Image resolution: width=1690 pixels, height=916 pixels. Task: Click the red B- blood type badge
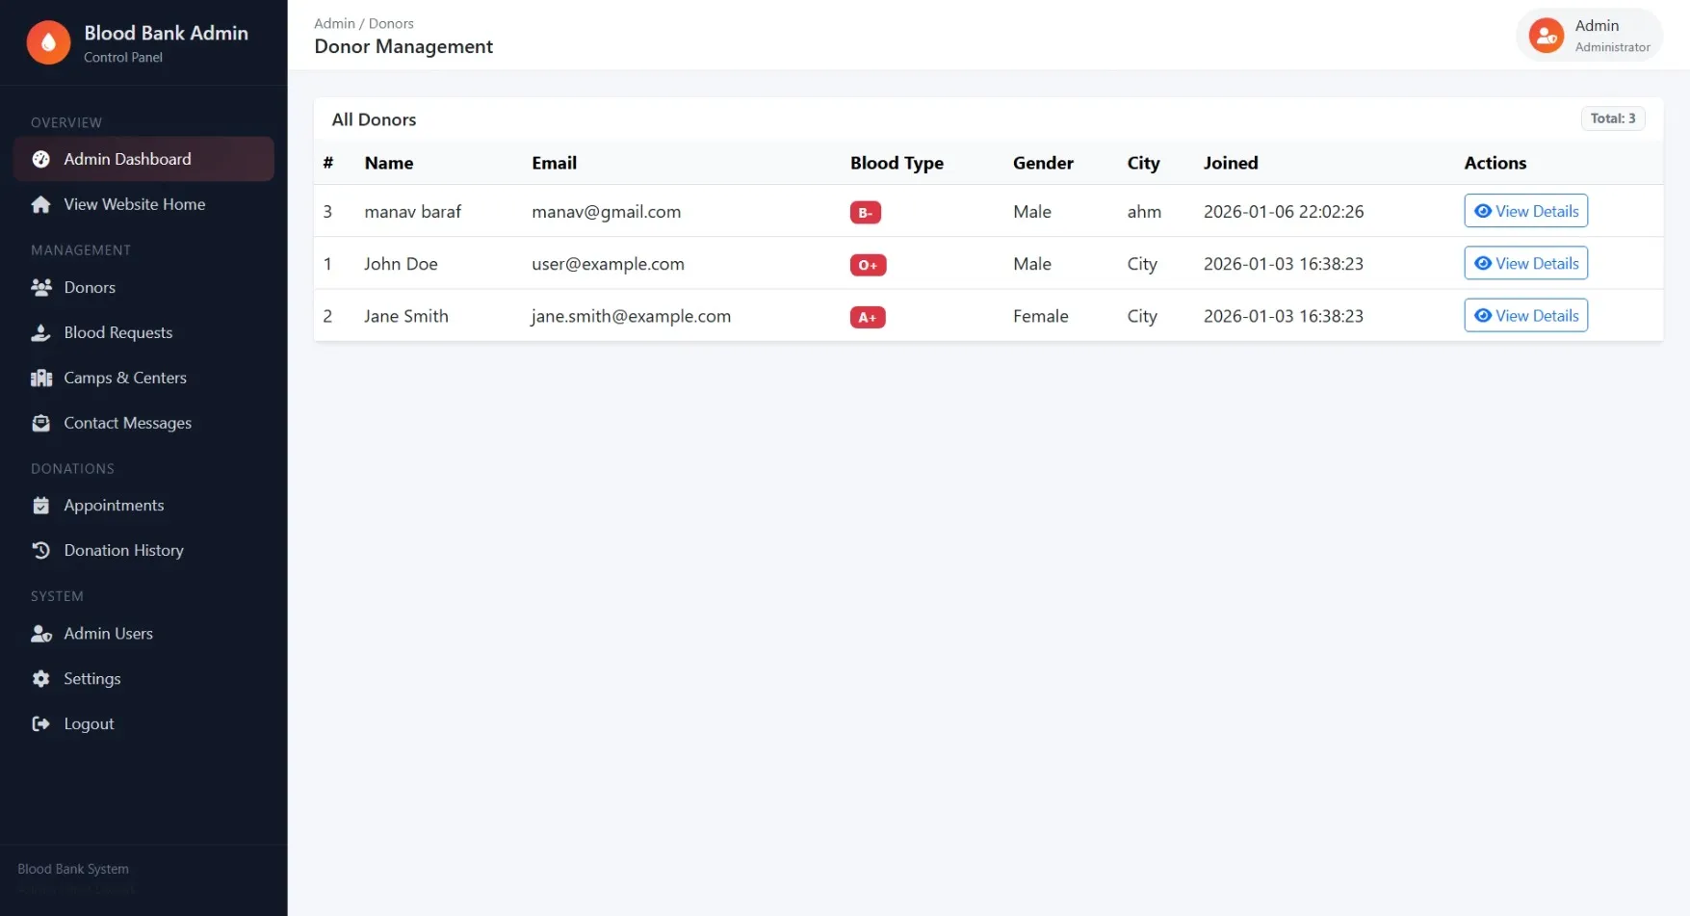(865, 212)
